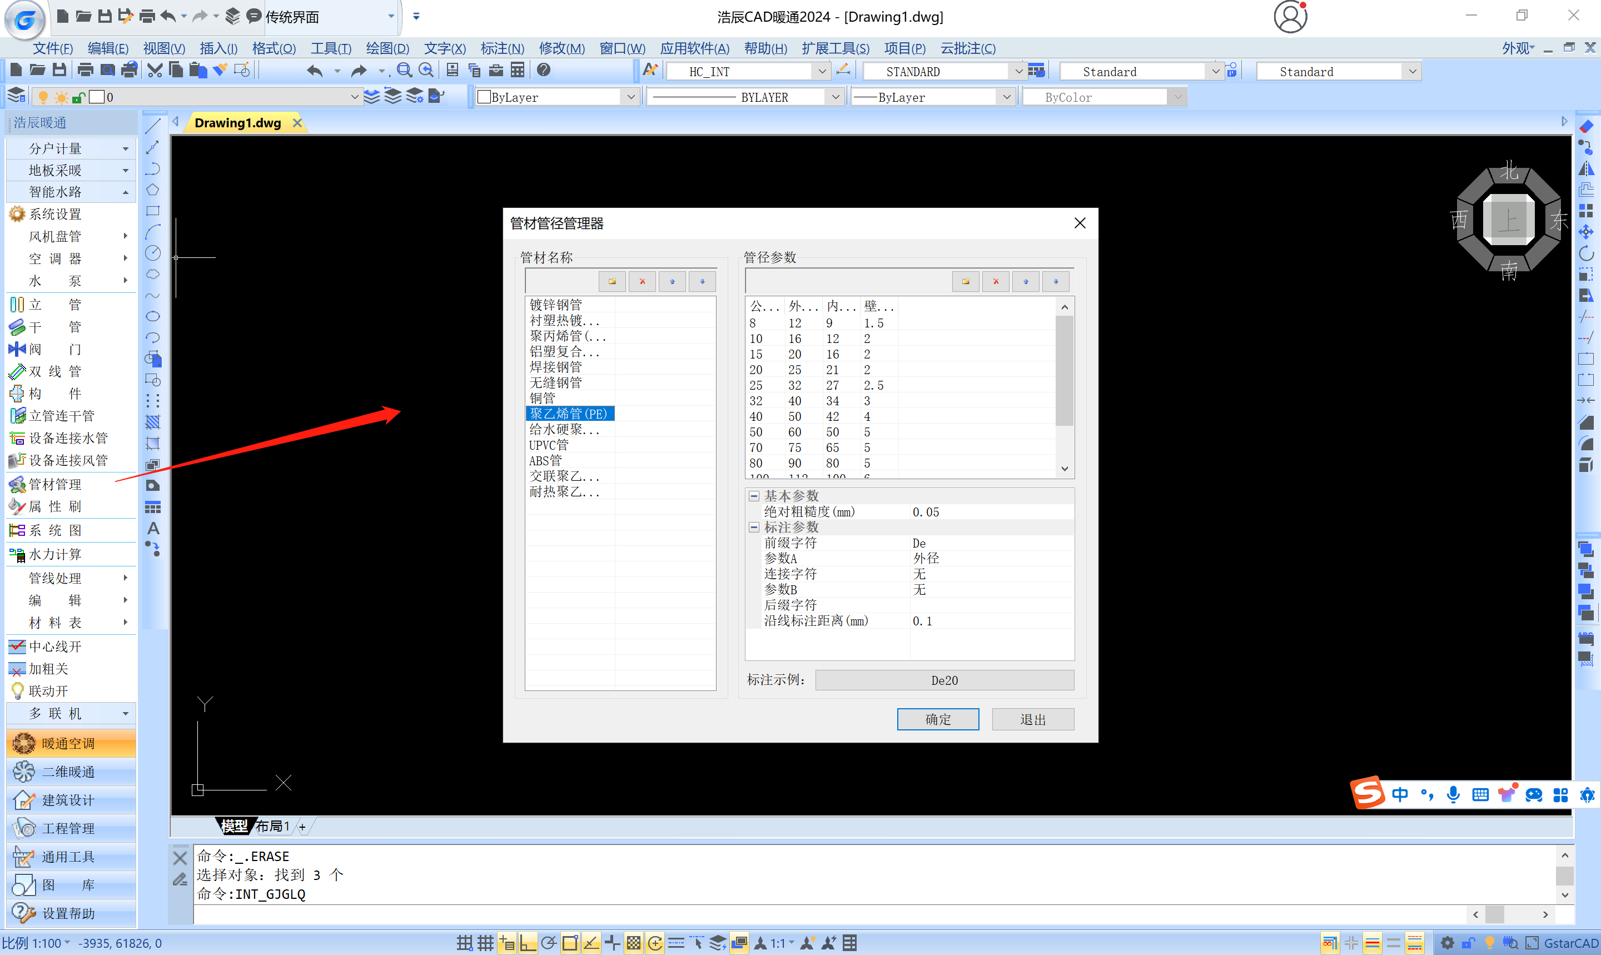Toggle ortho mode in status bar

click(528, 943)
